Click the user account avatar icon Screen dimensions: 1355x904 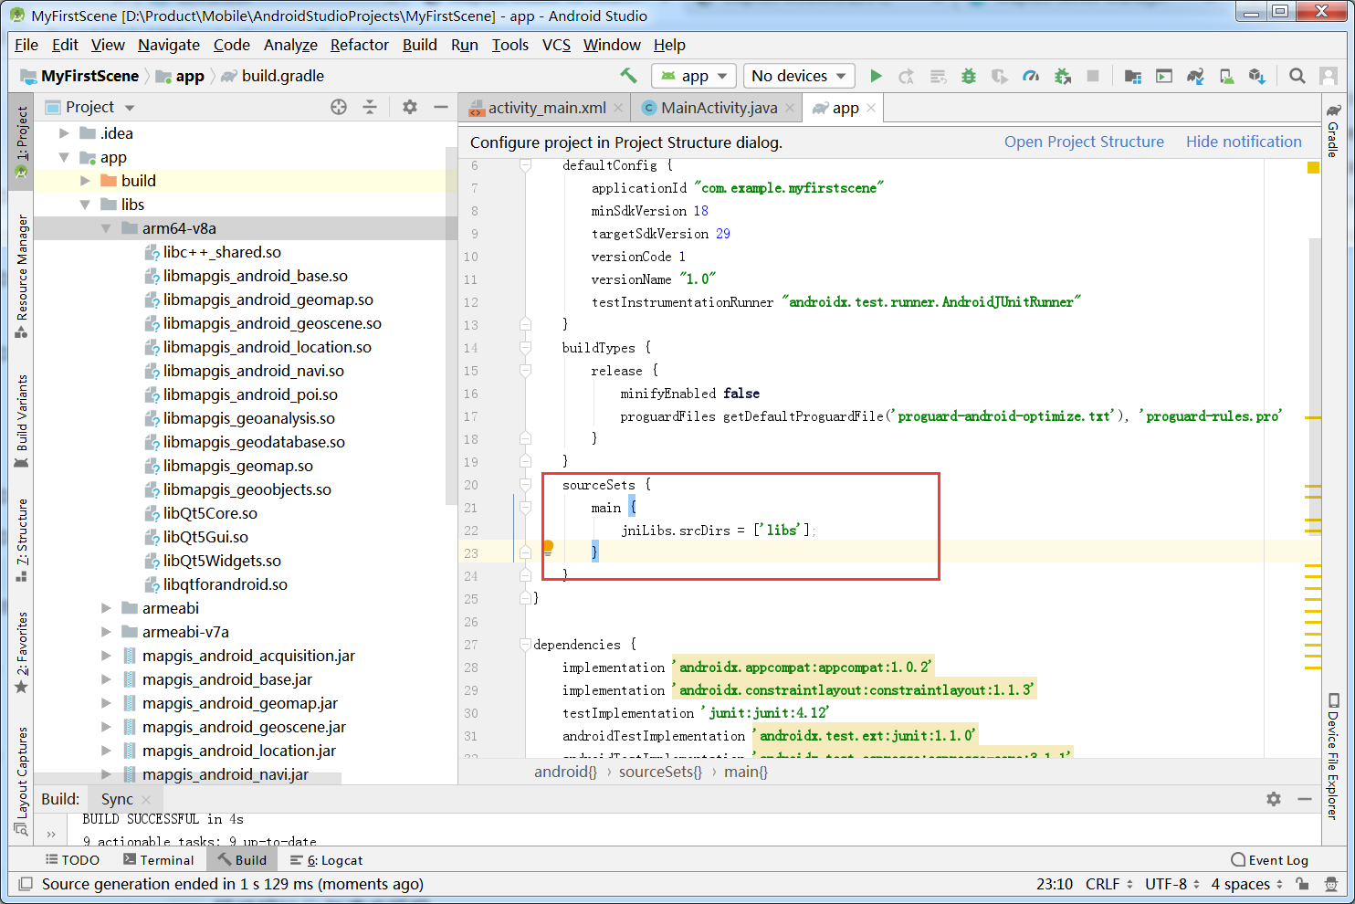1329,76
